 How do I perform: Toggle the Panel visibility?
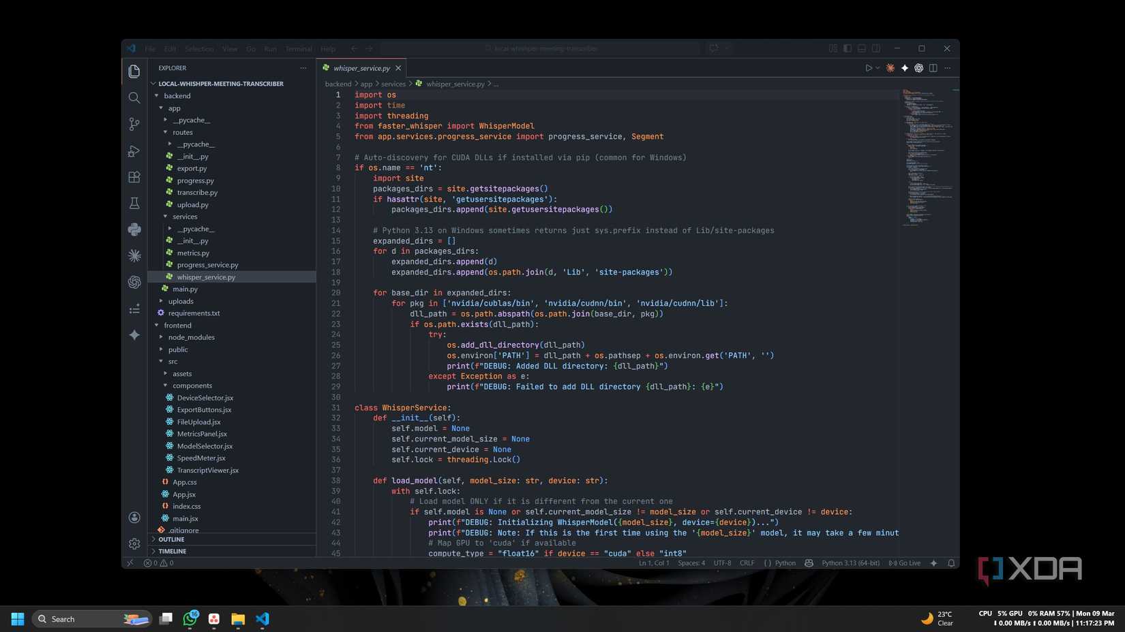(x=861, y=48)
